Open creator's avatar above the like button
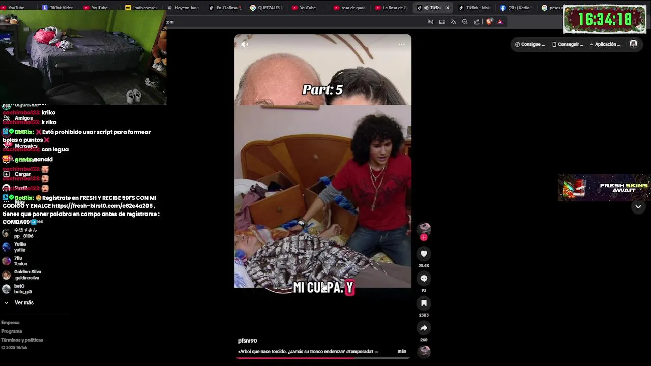Image resolution: width=651 pixels, height=366 pixels. 424,228
